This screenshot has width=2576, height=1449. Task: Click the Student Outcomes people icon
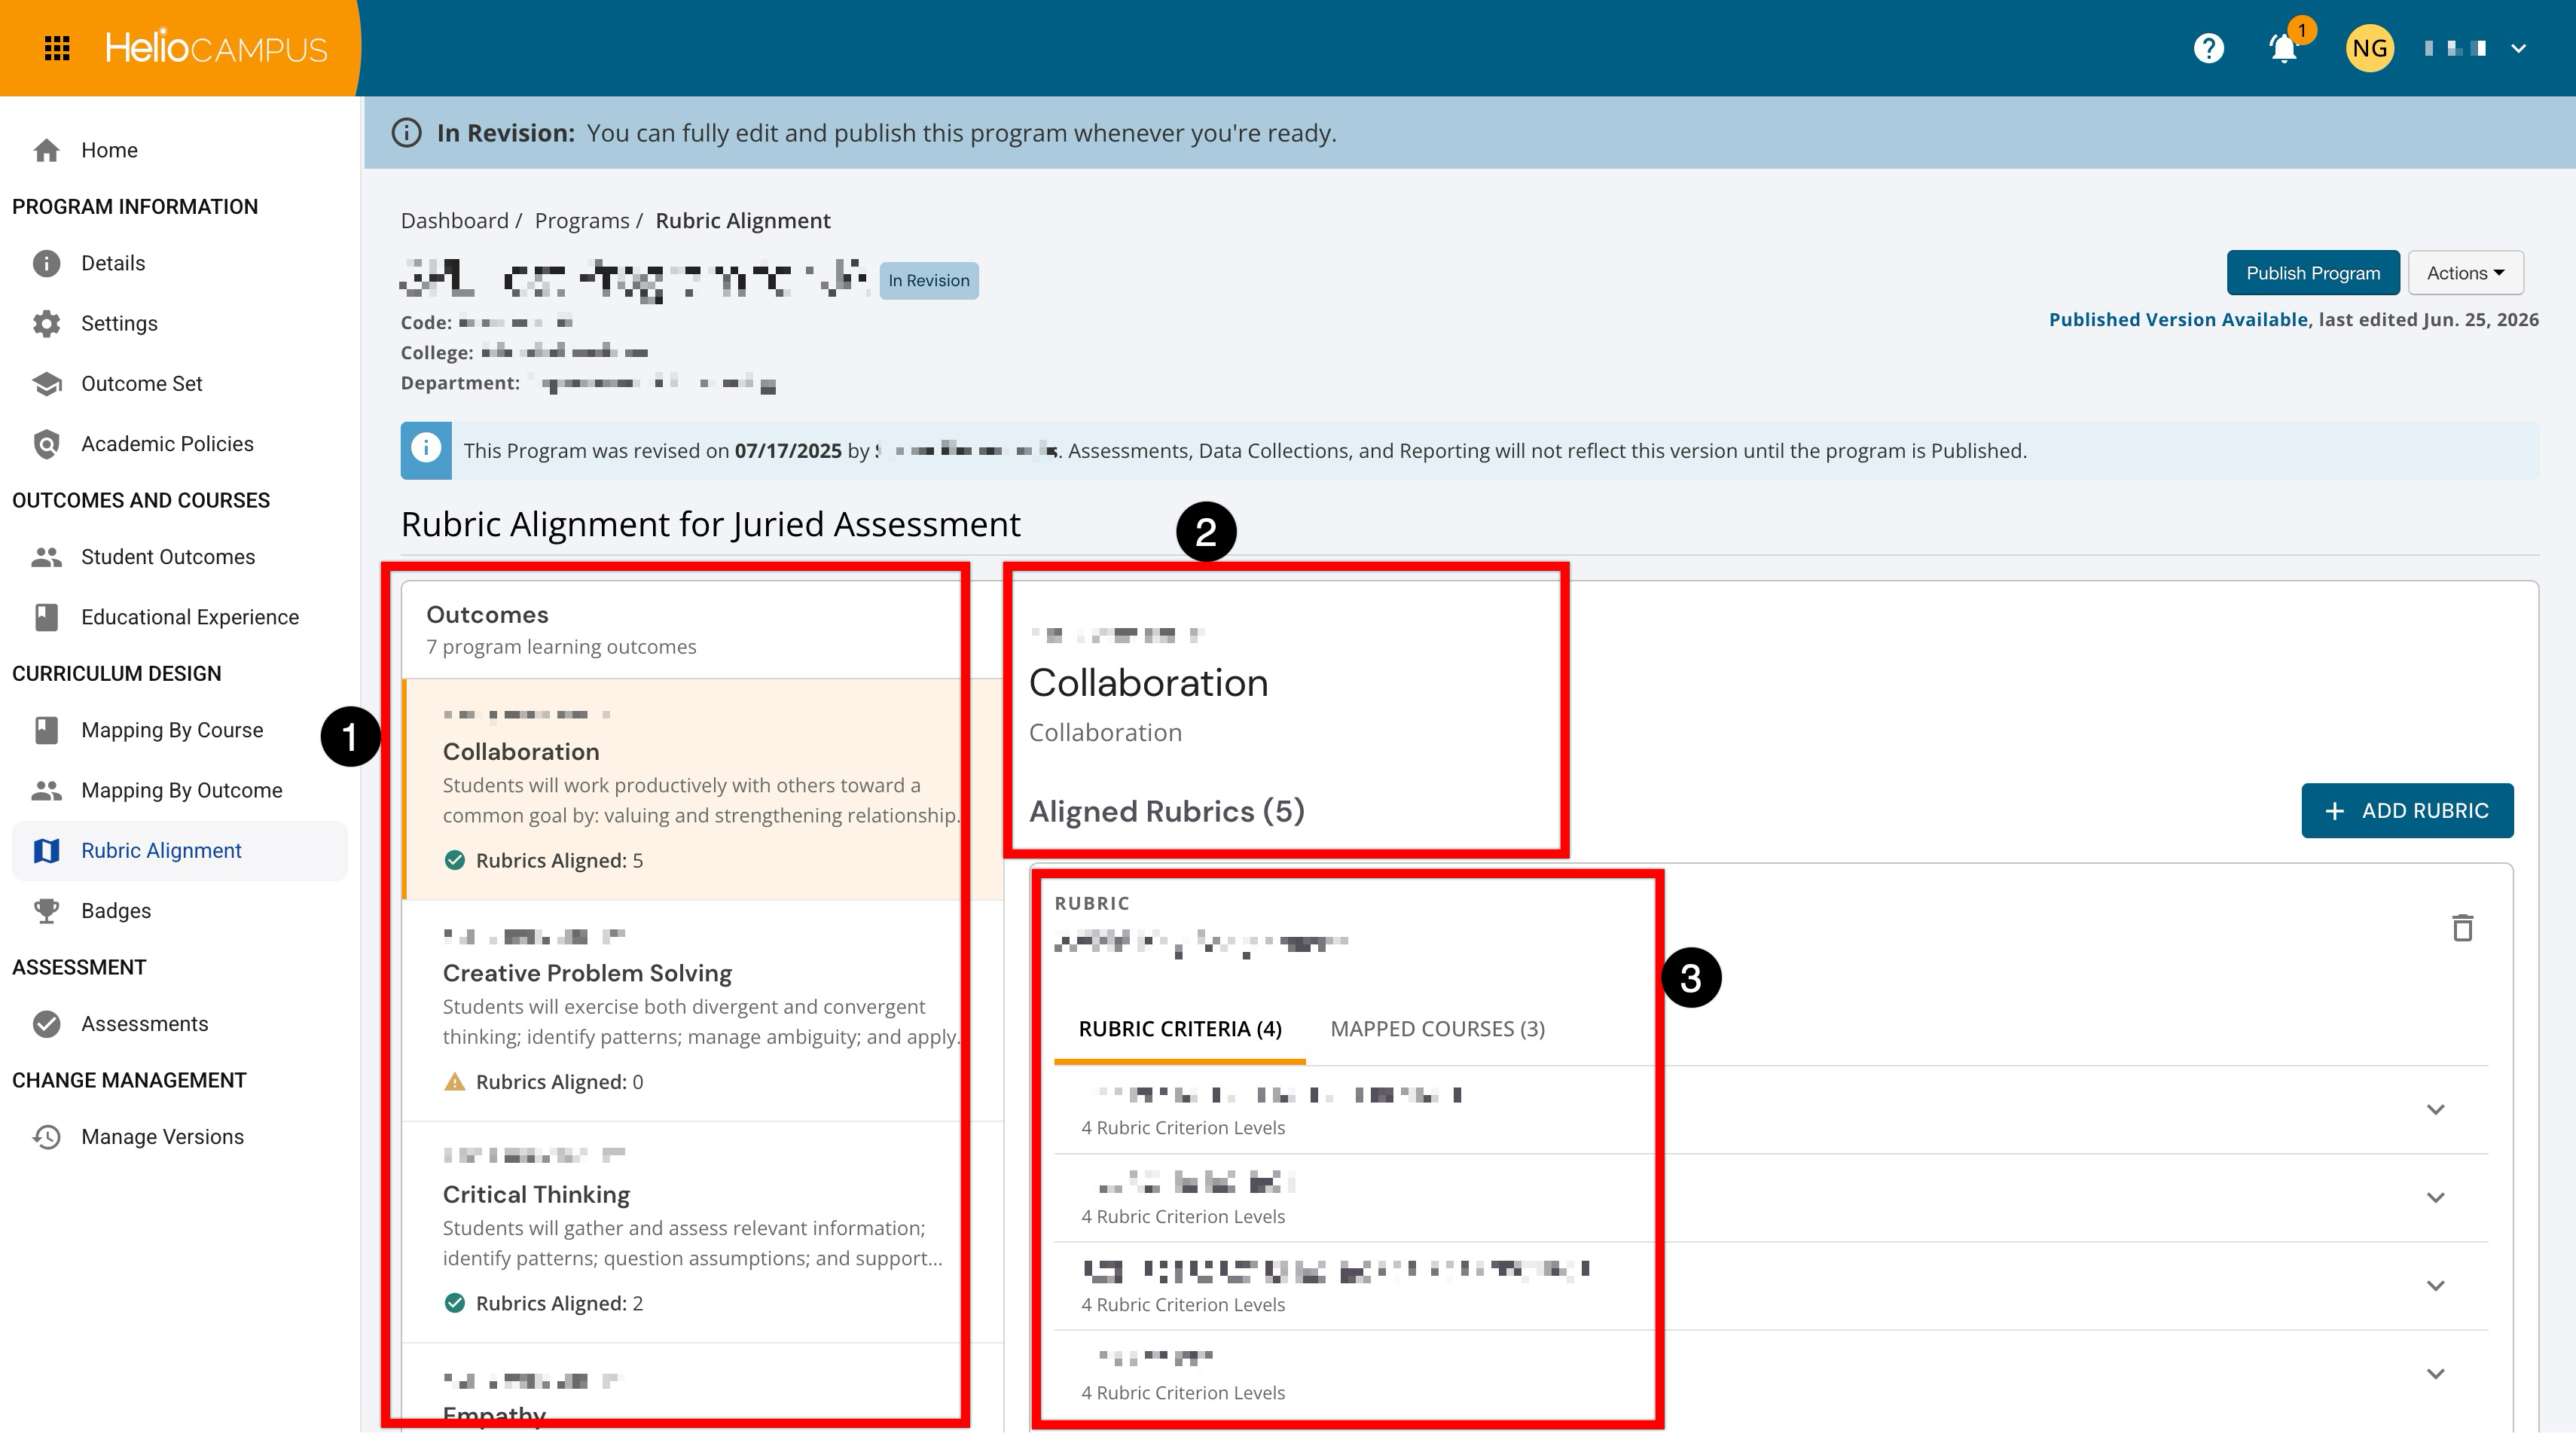coord(46,557)
